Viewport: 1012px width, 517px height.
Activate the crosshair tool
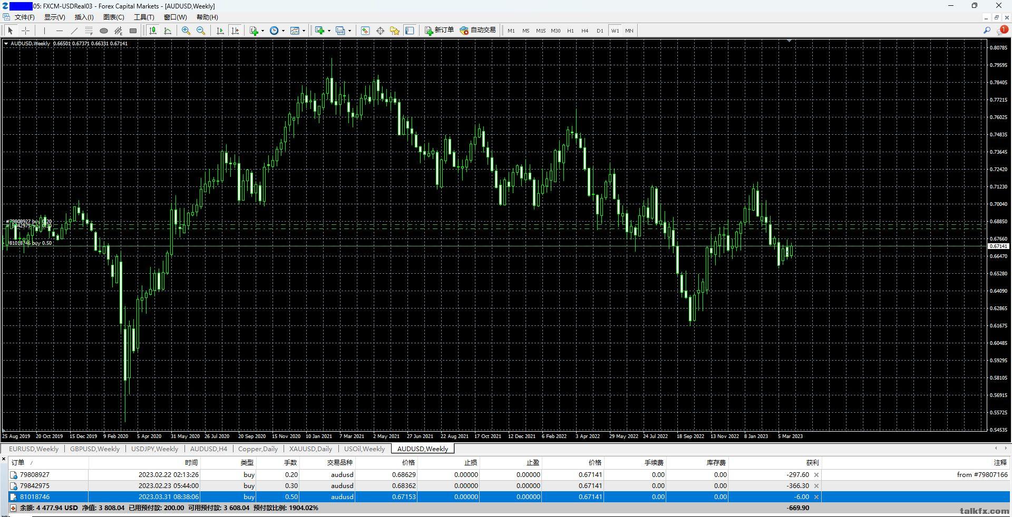25,31
